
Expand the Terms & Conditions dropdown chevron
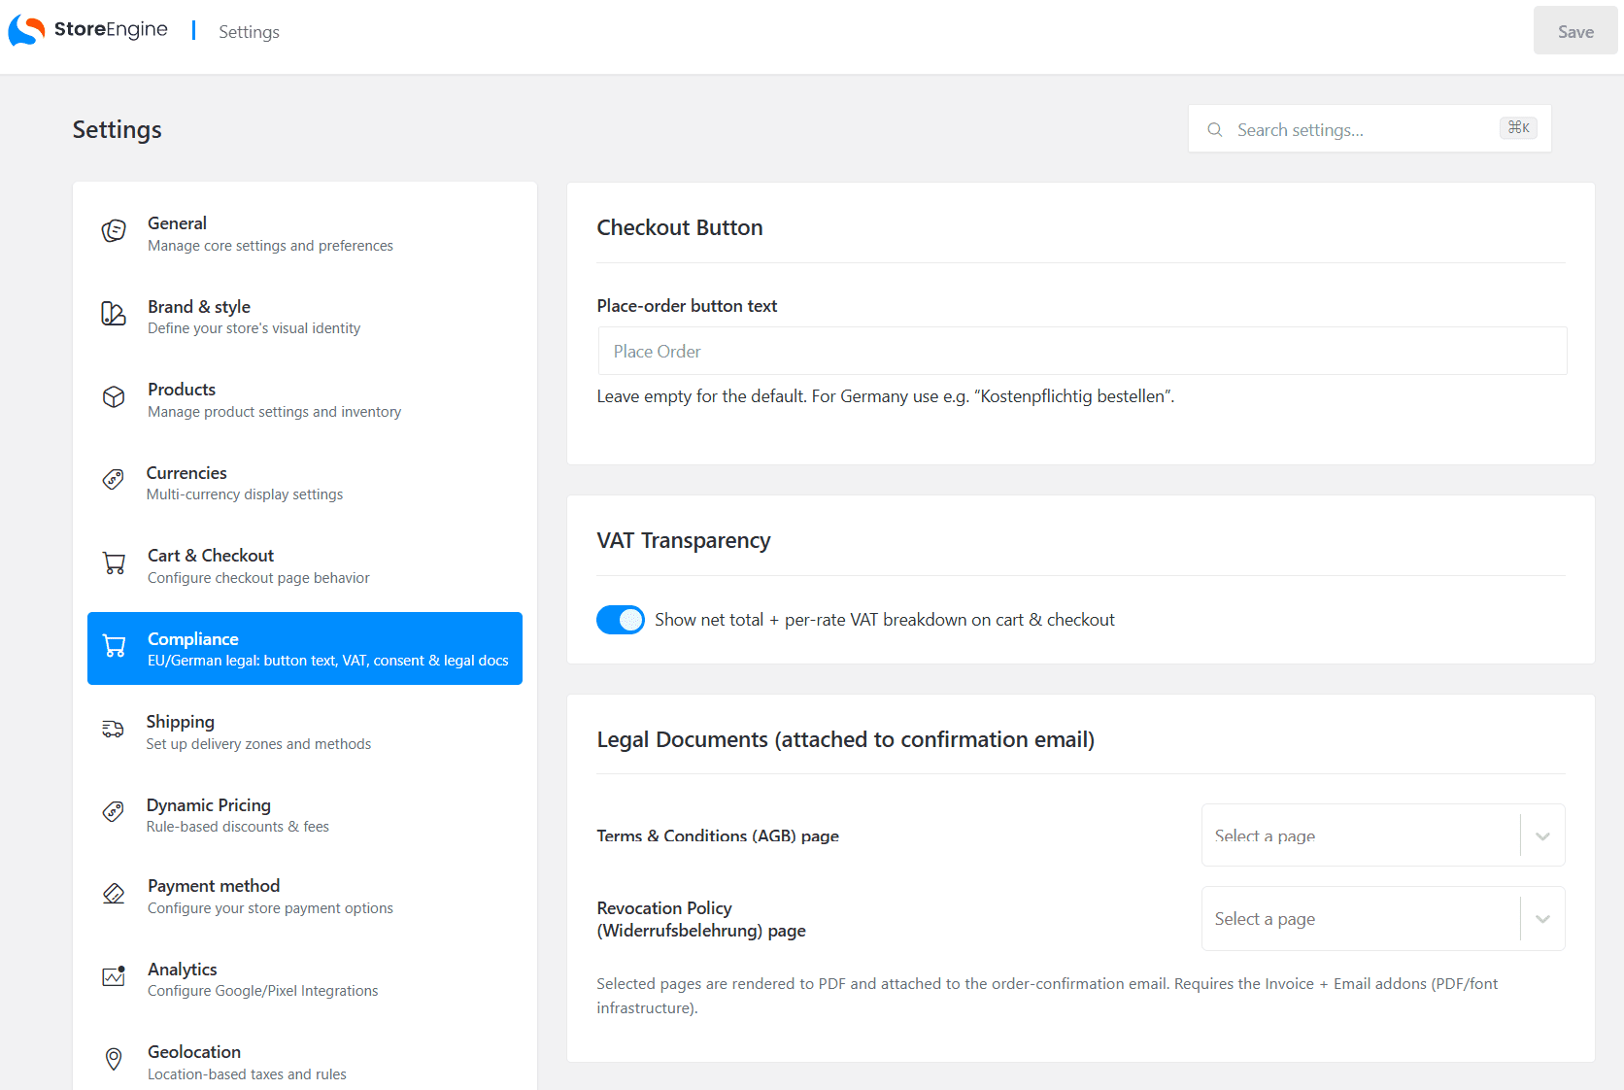(1542, 836)
